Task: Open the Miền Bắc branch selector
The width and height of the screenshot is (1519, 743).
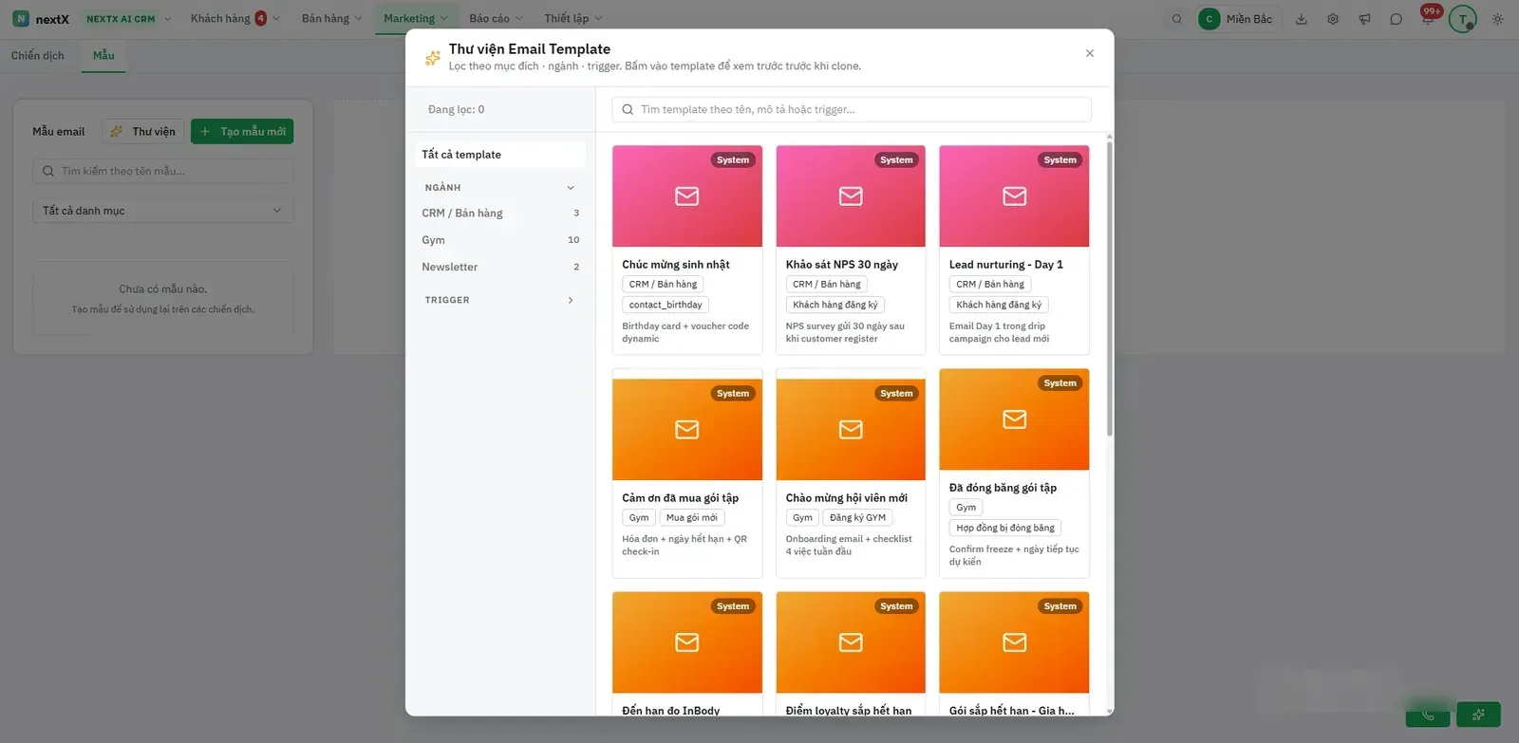Action: point(1238,19)
